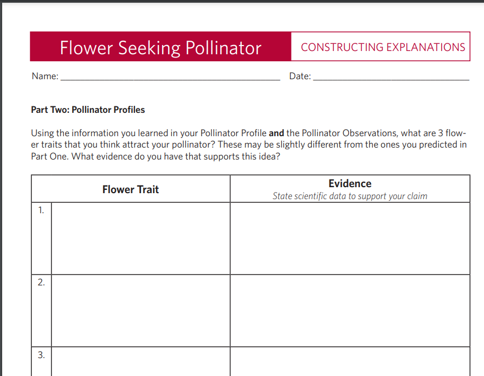Screen dimensions: 484x376
Task: Click the bold word 'and' in instructions
Action: pos(276,133)
